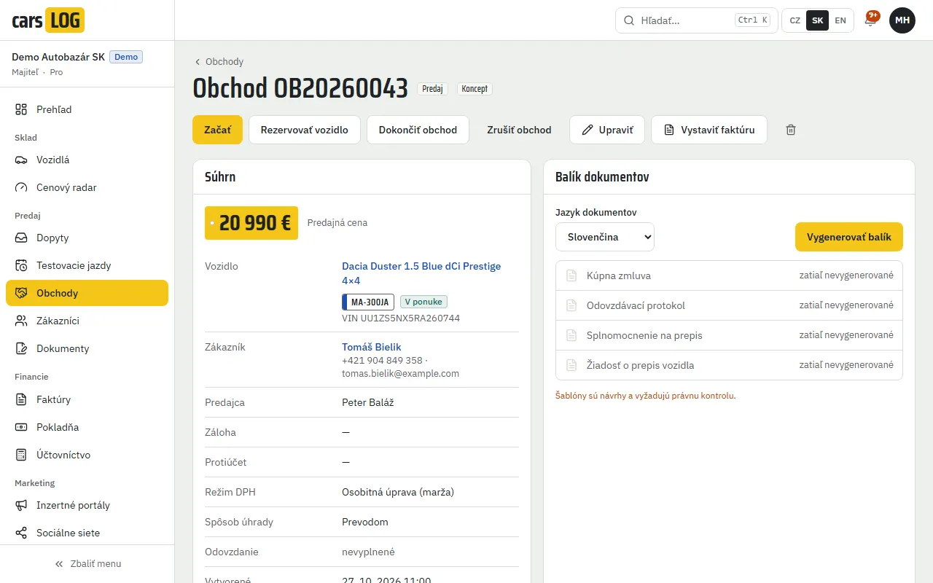Switch language to CZ
Image resolution: width=933 pixels, height=583 pixels.
[795, 20]
